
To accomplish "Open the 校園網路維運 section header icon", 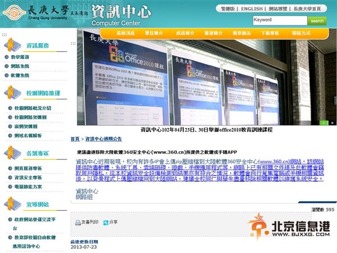I will 12,93.
